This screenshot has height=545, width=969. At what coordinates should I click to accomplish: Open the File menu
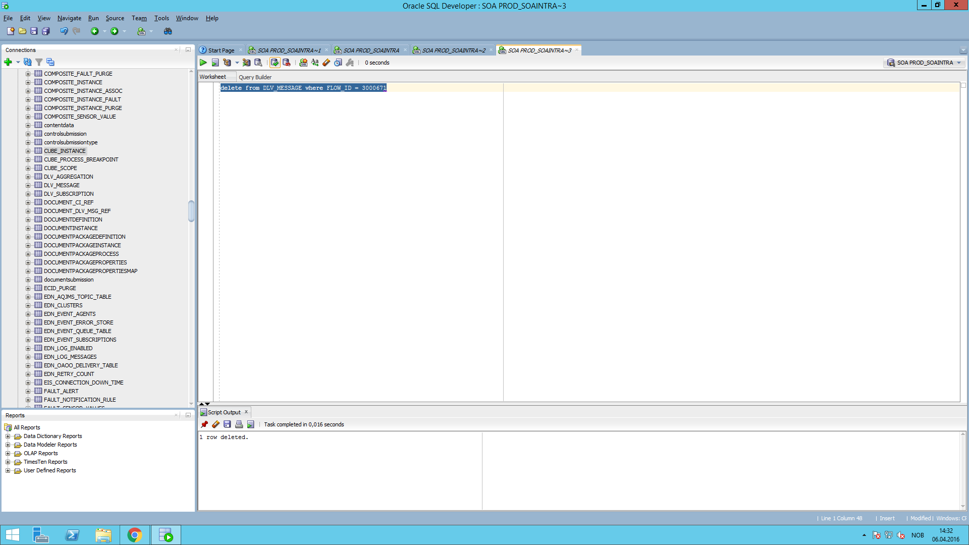pos(8,18)
